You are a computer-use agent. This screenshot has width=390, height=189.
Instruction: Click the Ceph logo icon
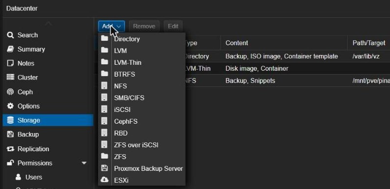[10, 92]
